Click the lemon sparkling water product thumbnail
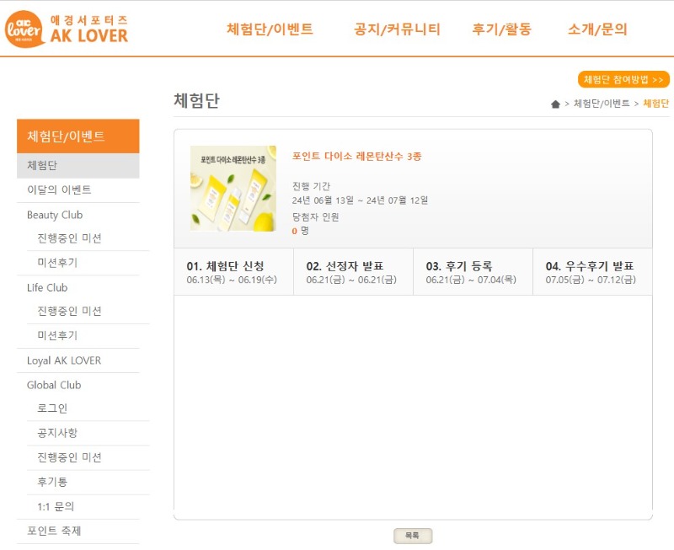Viewport: 674px width, 550px height. [x=233, y=188]
